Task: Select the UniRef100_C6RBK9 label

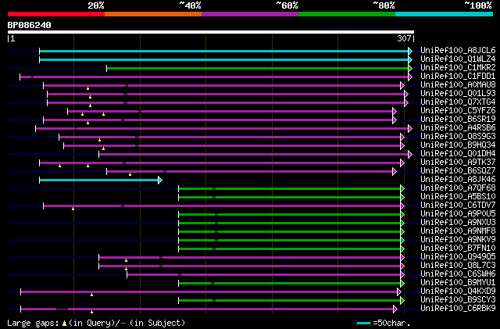Action: (x=458, y=309)
